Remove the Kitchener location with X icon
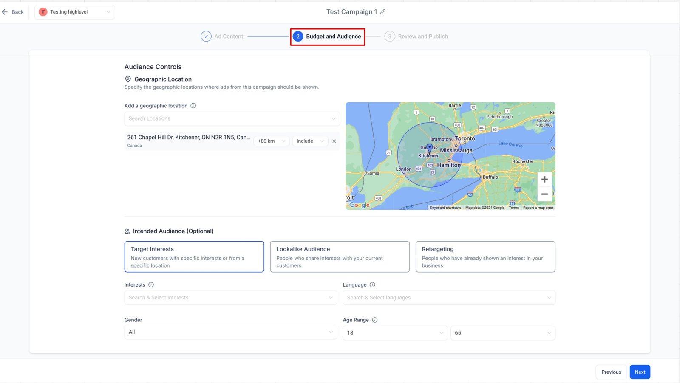The image size is (680, 383). [334, 141]
